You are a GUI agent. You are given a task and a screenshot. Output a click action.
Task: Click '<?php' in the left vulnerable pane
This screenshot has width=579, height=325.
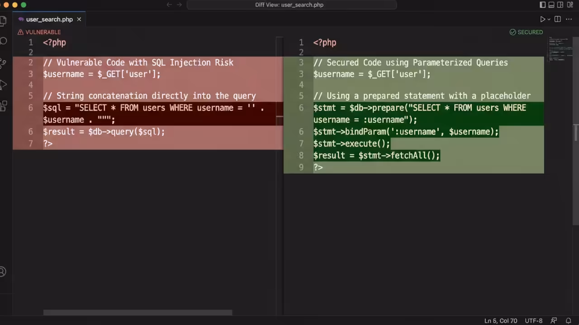55,42
